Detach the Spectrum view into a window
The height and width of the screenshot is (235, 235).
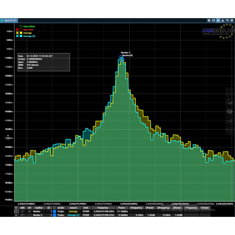(227, 20)
